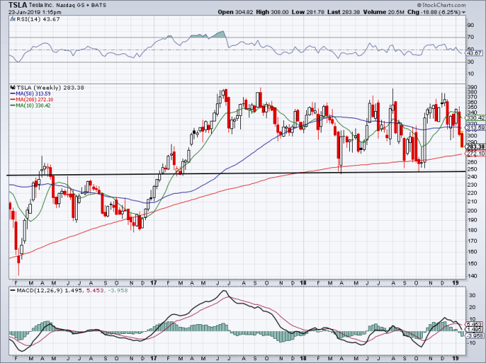Click the 272.10 price tag on right axis

(476, 153)
